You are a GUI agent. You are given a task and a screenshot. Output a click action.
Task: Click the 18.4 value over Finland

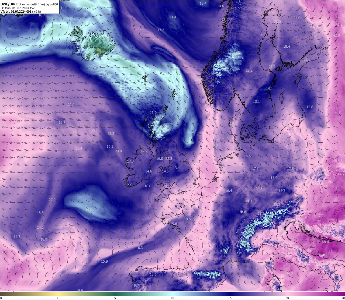(287, 46)
